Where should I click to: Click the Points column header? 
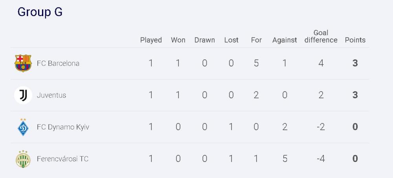(355, 40)
